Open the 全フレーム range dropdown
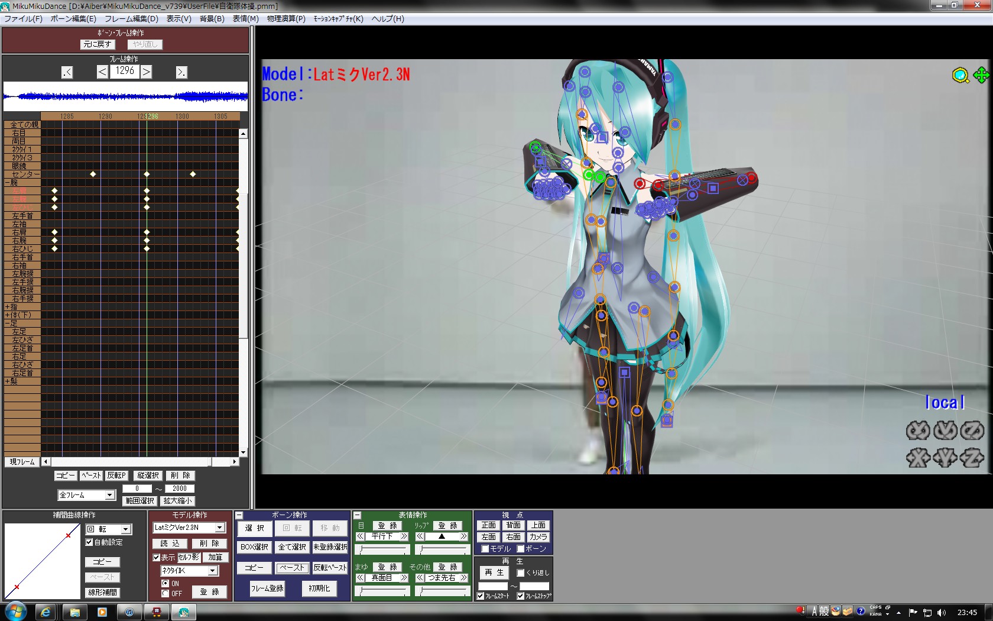This screenshot has height=621, width=993. pyautogui.click(x=109, y=495)
